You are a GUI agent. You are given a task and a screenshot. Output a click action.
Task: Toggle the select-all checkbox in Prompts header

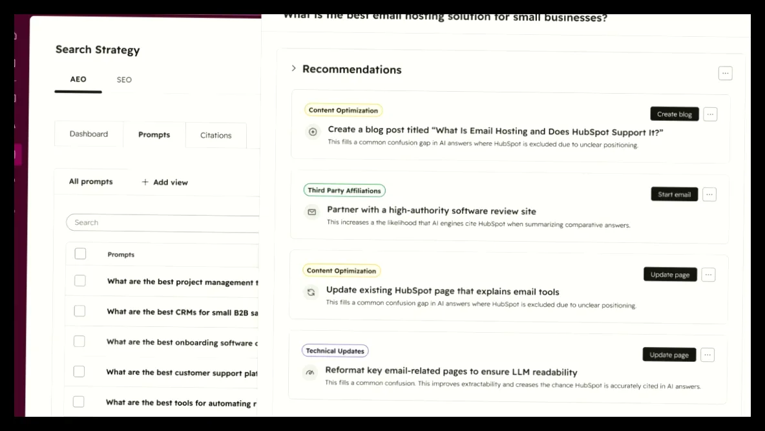[81, 254]
